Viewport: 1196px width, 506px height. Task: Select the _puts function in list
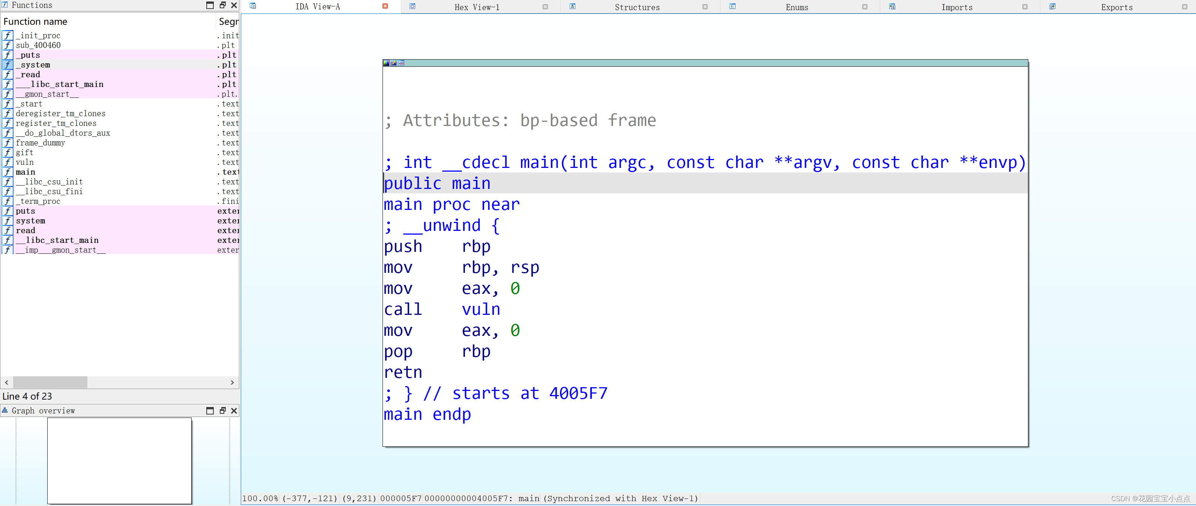click(120, 55)
